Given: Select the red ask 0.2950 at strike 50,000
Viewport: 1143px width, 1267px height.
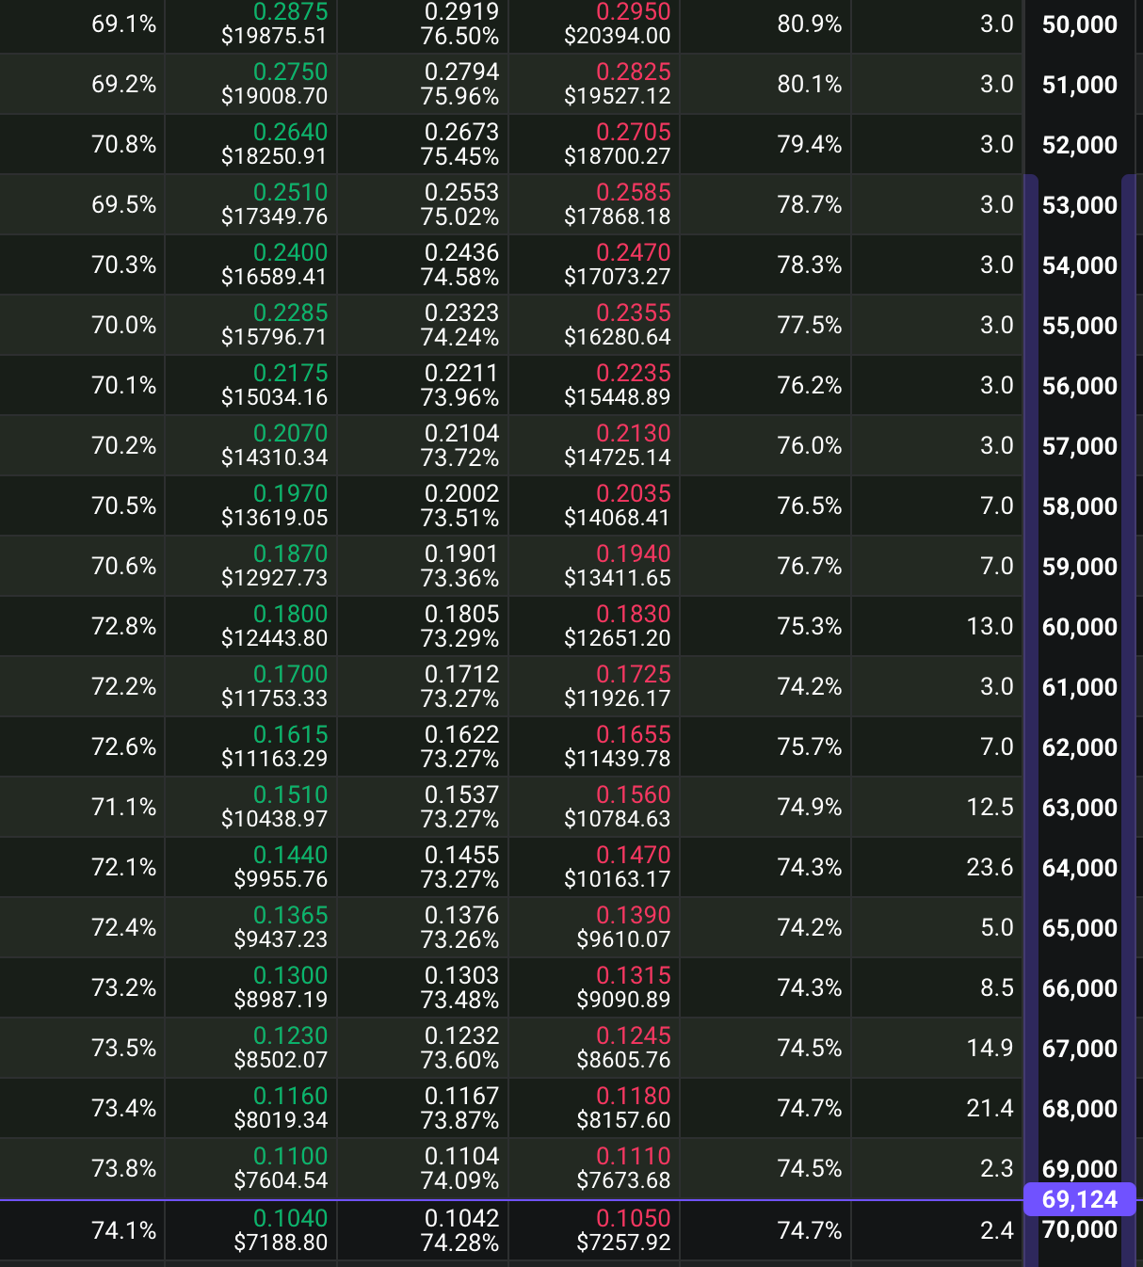Looking at the screenshot, I should click(x=634, y=11).
